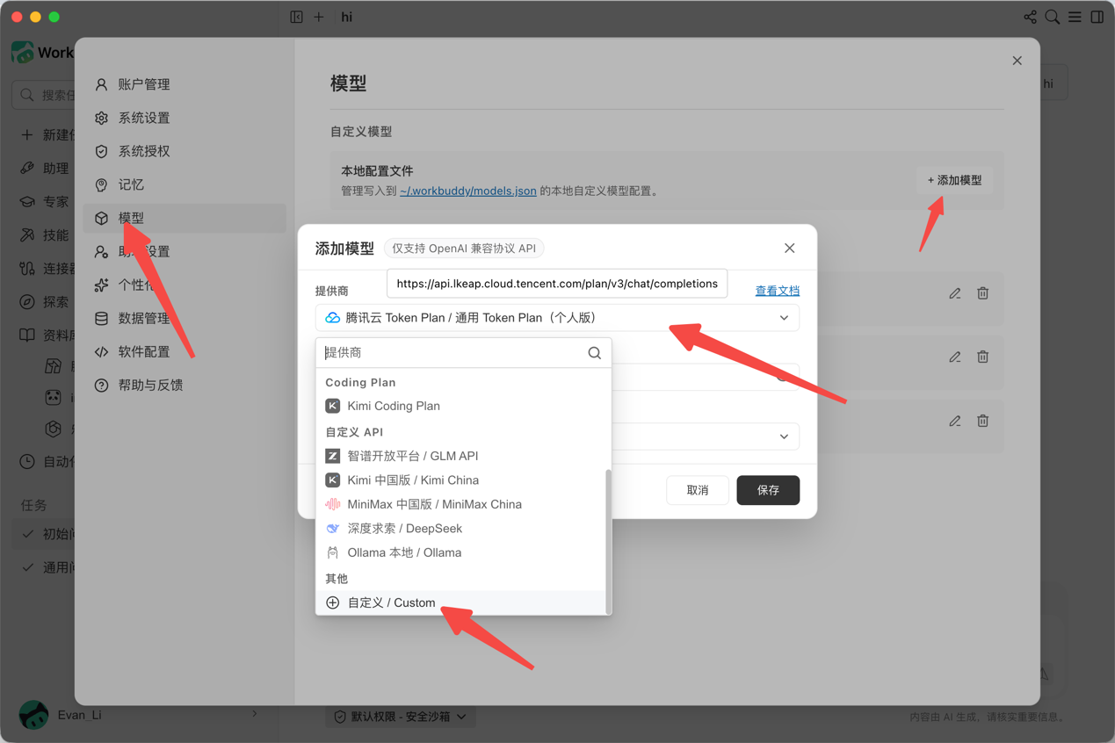Click the 账户管理 person icon

(x=102, y=84)
